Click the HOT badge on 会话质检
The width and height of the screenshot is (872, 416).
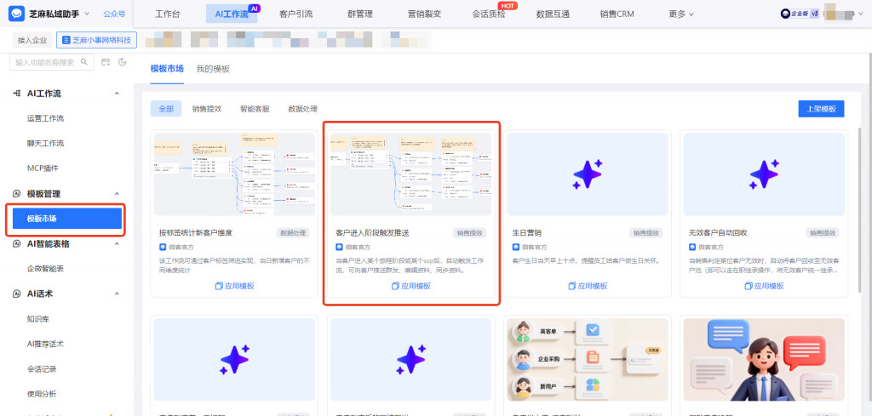[507, 6]
